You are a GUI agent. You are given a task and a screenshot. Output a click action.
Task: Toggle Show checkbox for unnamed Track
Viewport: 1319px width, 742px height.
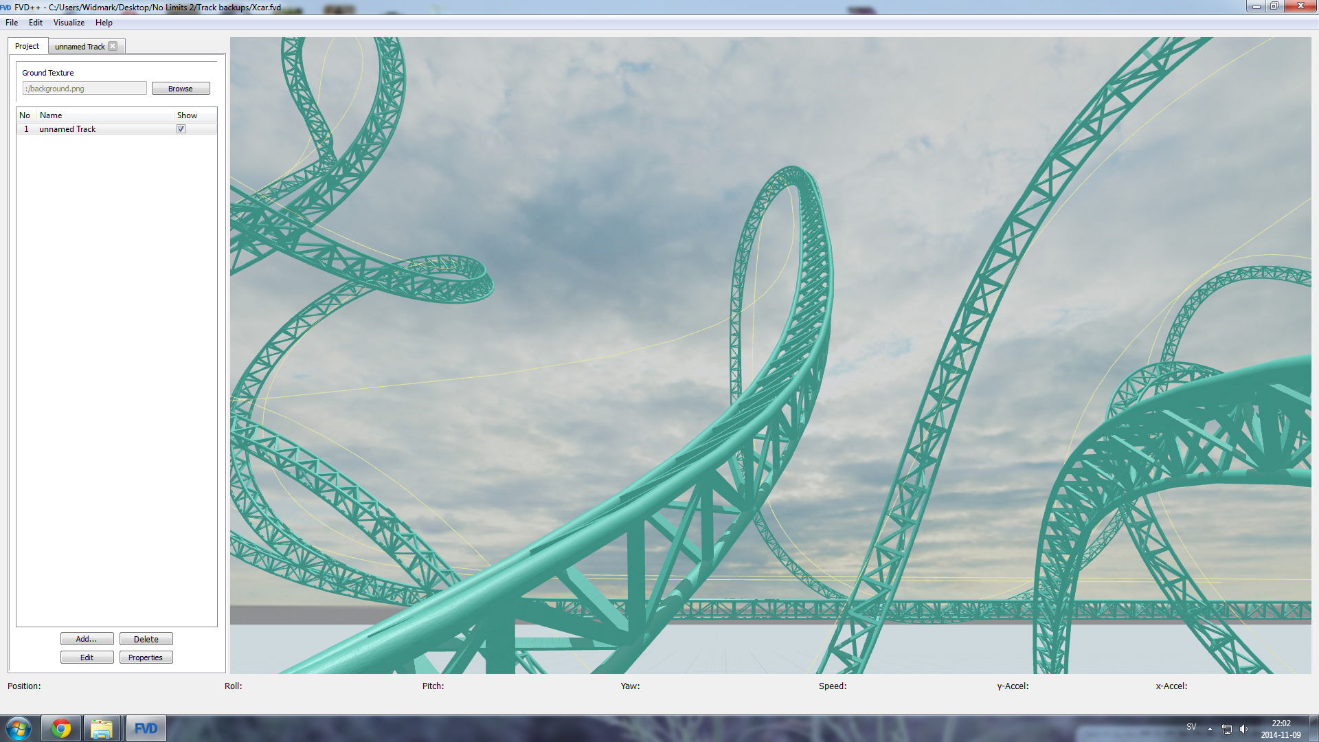pyautogui.click(x=181, y=129)
